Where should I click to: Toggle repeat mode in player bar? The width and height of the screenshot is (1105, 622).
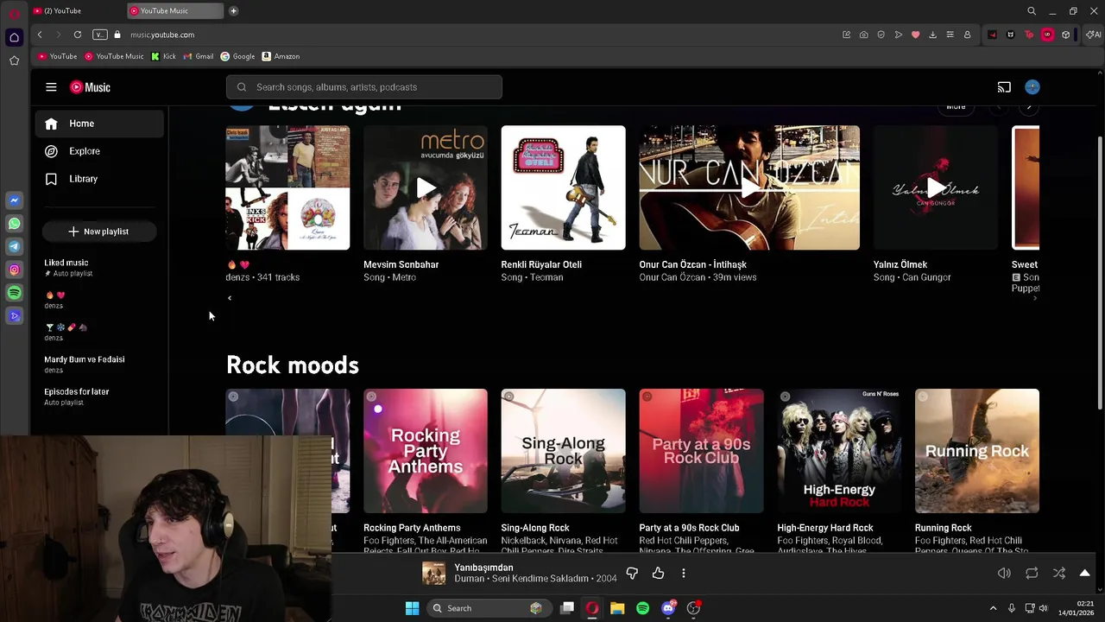(1032, 573)
